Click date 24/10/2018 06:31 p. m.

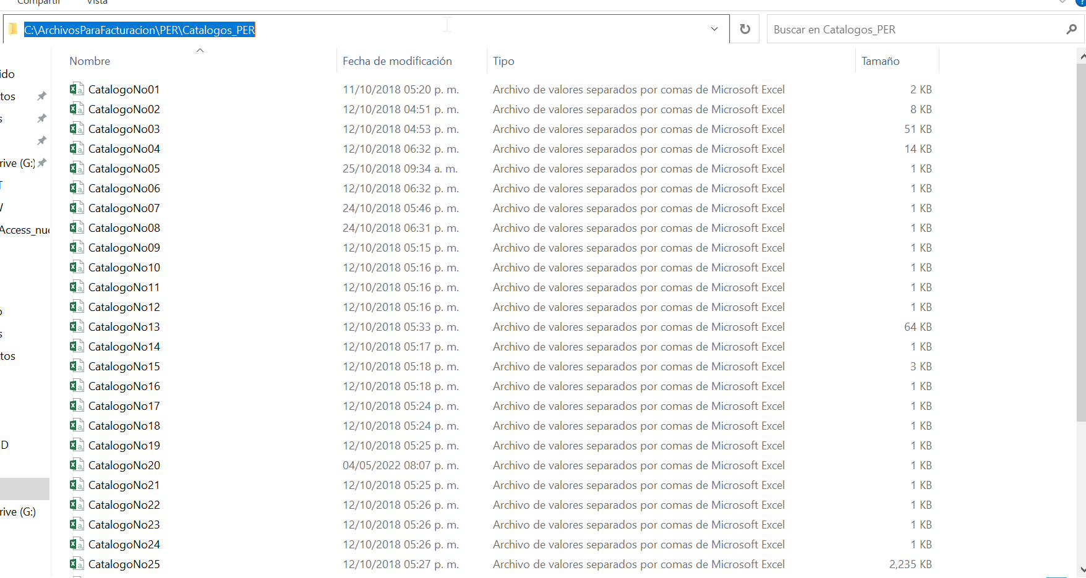tap(401, 227)
